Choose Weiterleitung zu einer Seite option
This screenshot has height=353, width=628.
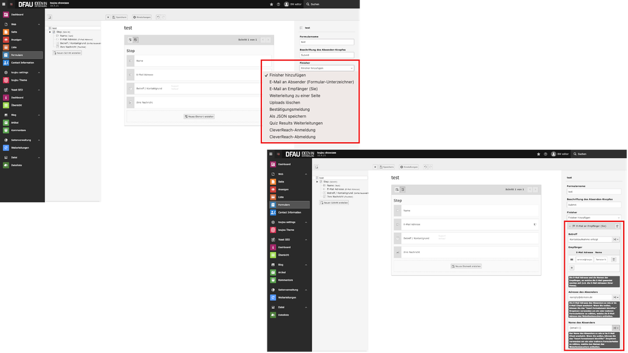click(x=295, y=96)
